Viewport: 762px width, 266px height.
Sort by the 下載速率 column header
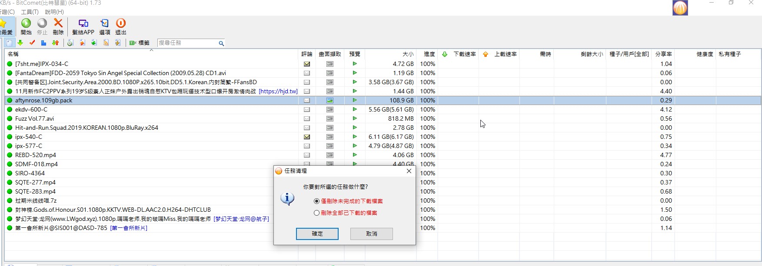point(459,54)
